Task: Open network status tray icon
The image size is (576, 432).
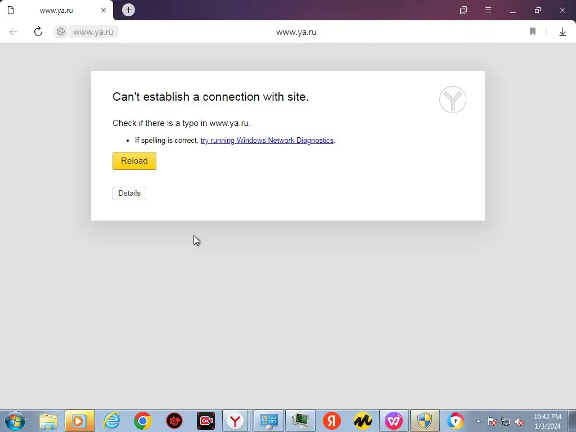Action: click(x=506, y=422)
